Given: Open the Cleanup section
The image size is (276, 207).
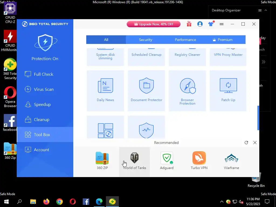Looking at the screenshot, I should click(45, 119).
